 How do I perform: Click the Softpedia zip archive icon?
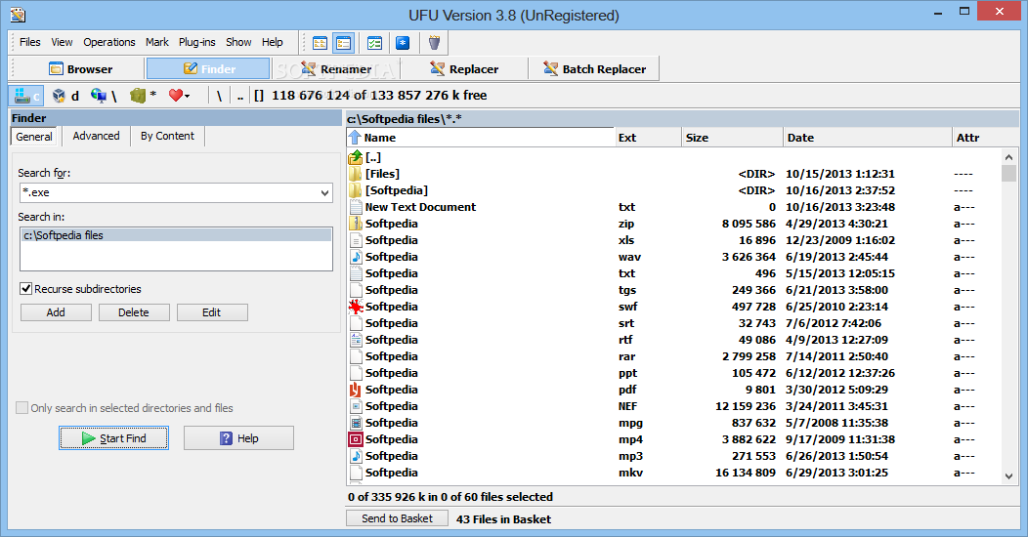pyautogui.click(x=356, y=224)
